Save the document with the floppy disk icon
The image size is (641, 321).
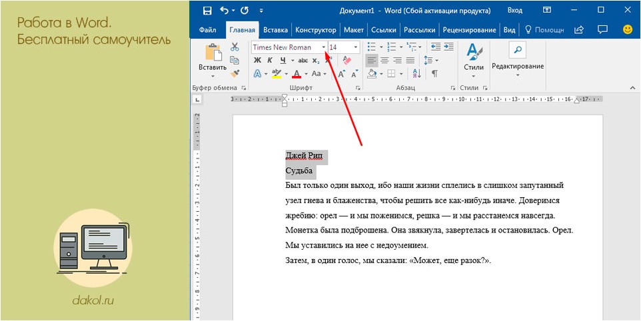click(x=207, y=11)
